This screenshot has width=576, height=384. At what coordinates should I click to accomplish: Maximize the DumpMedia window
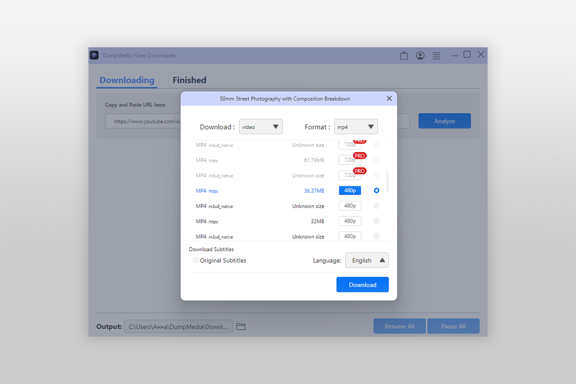[x=467, y=55]
